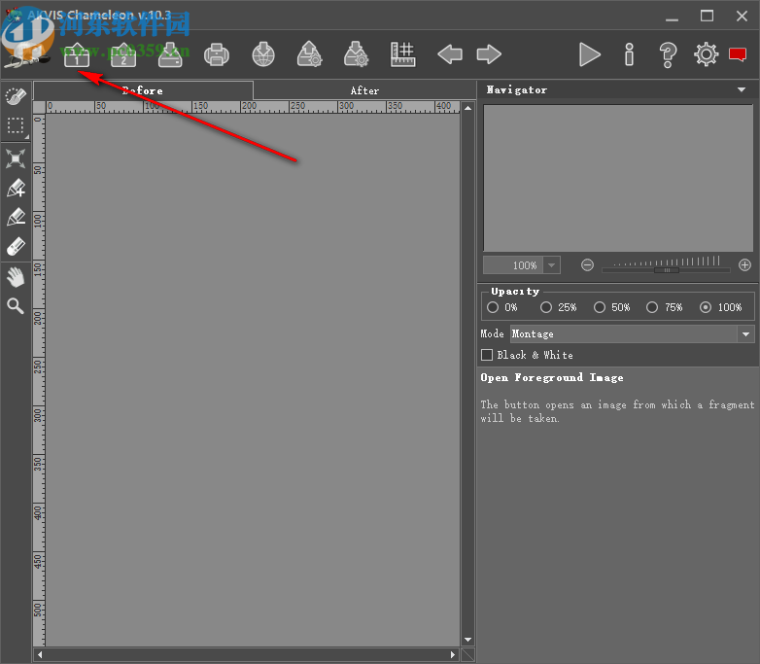The image size is (760, 664).
Task: Click the vertical scrollbar down arrow
Action: (467, 640)
